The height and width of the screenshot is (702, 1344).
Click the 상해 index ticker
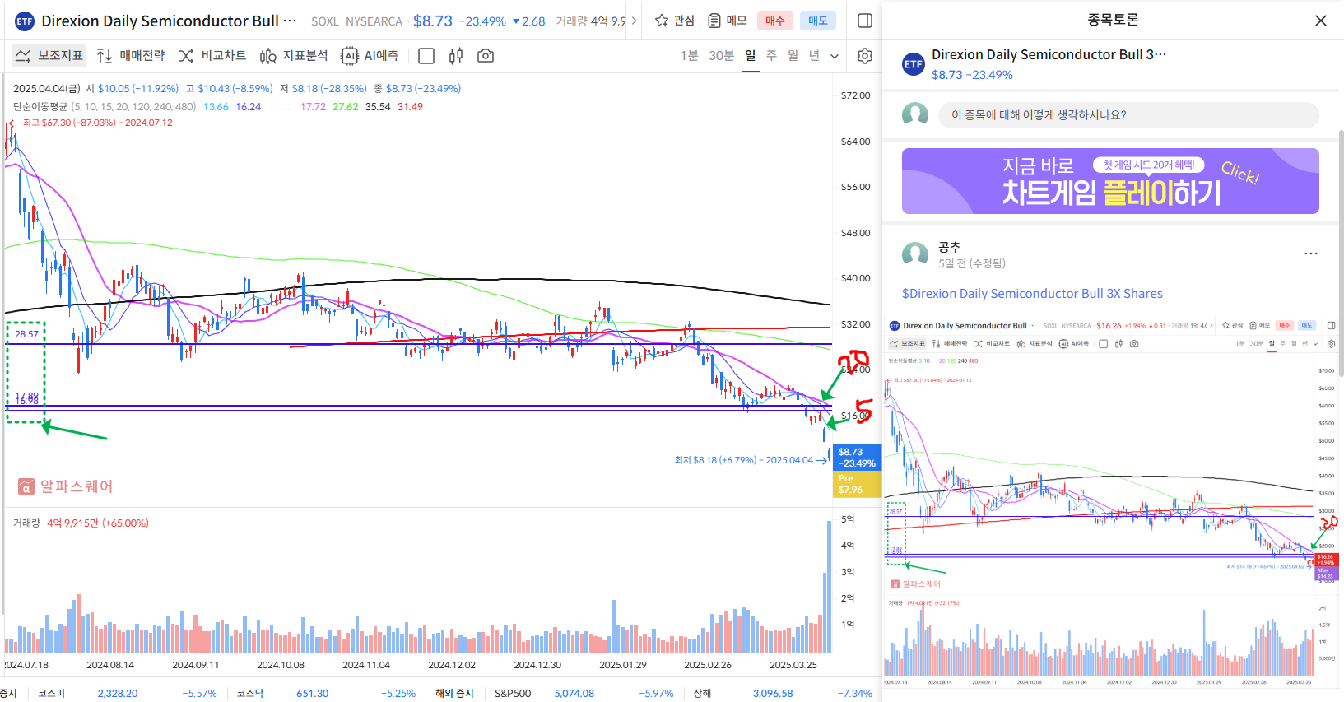(702, 694)
